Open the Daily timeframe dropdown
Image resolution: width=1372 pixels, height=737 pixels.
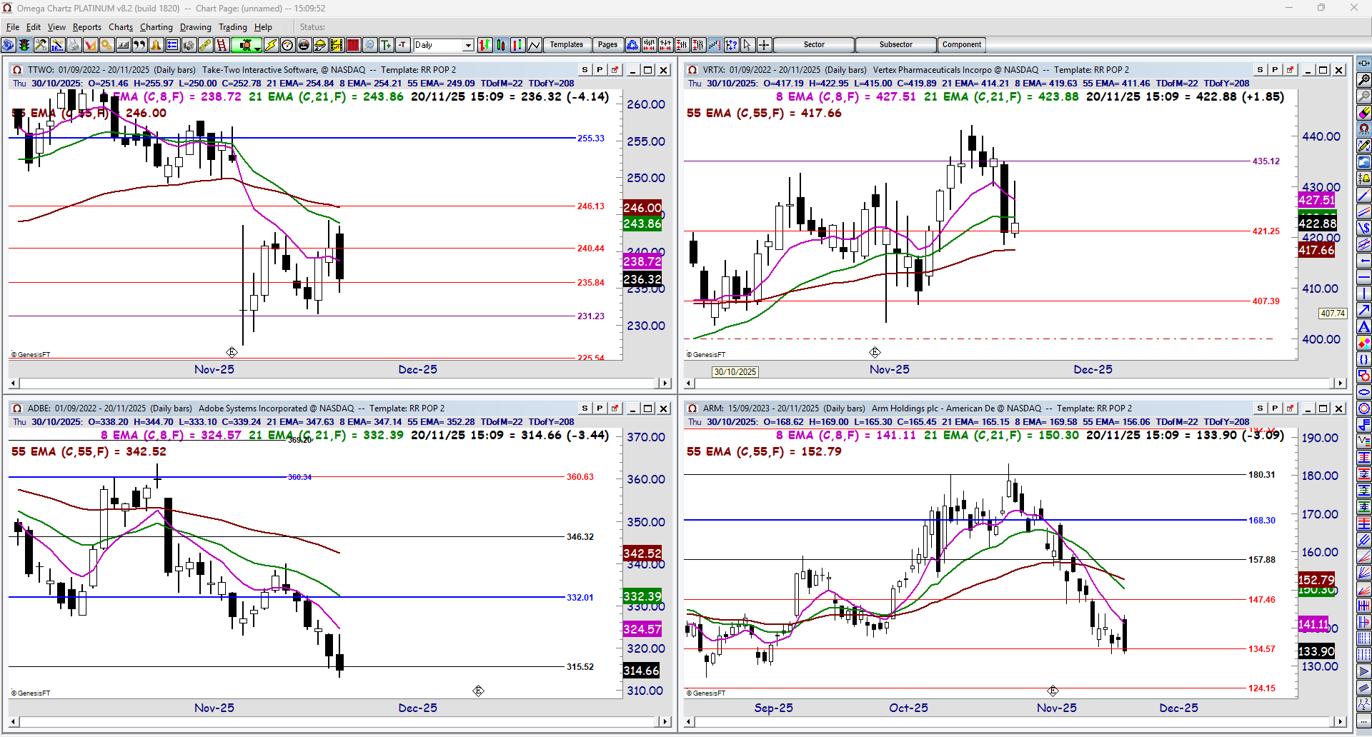[468, 44]
